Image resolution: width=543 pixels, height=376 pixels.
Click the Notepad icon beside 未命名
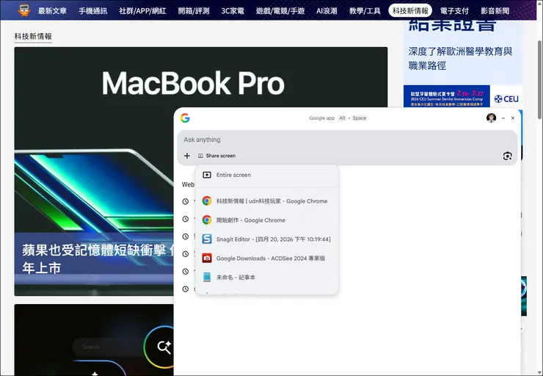point(207,278)
